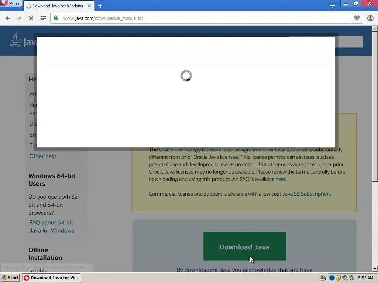Viewport: 378px width, 283px height.
Task: Restore down the Opera browser window
Action: [x=356, y=4]
